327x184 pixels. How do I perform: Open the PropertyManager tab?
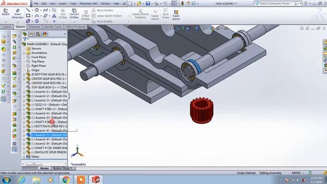(31, 34)
